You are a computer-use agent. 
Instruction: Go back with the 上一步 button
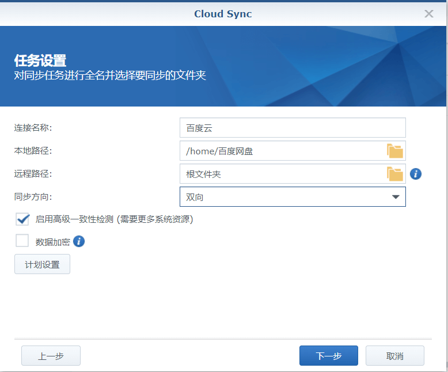pyautogui.click(x=51, y=356)
